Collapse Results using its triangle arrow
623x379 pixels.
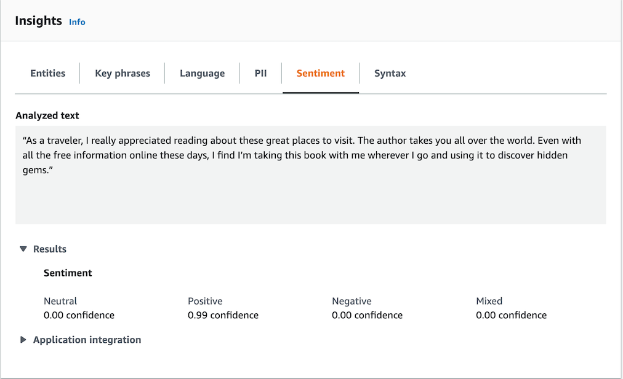pyautogui.click(x=23, y=249)
